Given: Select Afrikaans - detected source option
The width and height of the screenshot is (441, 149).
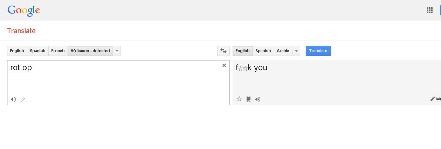Looking at the screenshot, I should (90, 51).
